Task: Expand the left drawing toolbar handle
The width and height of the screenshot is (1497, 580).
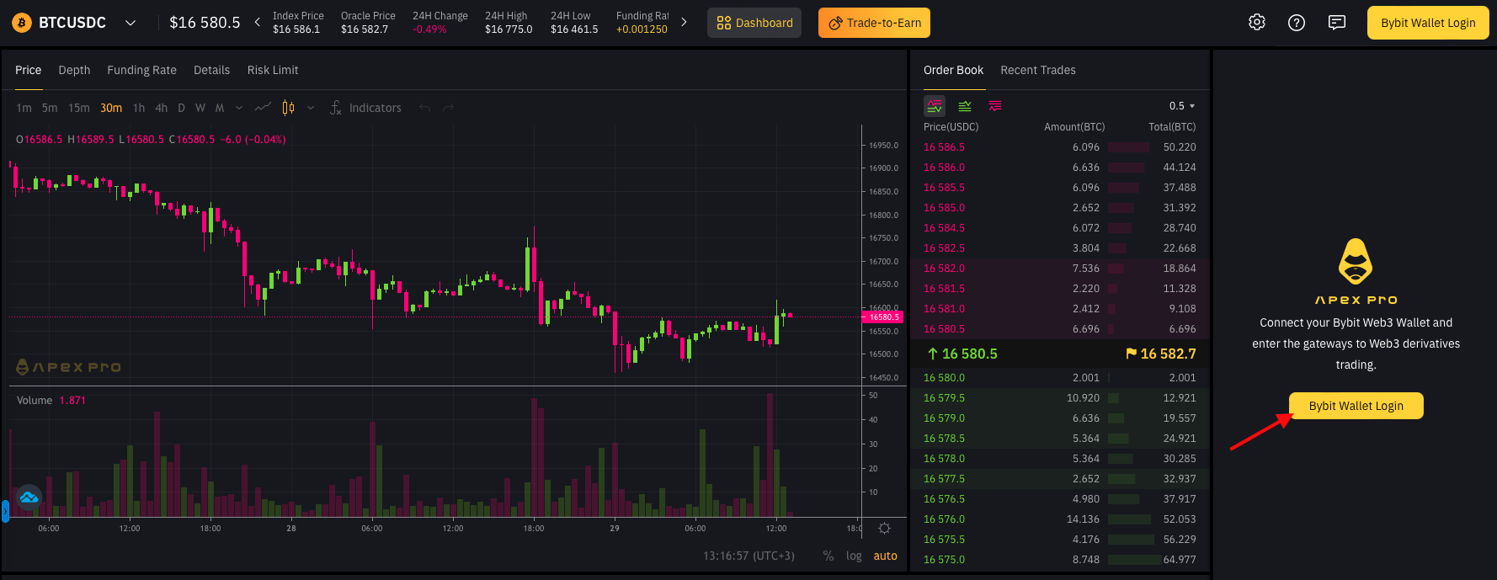Action: coord(5,511)
